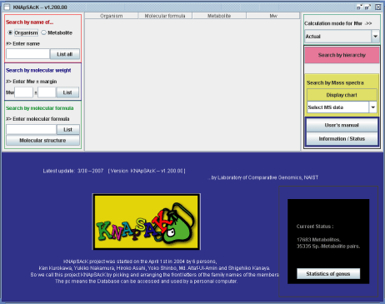385x304 pixels.
Task: Click the pink Search by hierarchy button
Action: (x=342, y=55)
